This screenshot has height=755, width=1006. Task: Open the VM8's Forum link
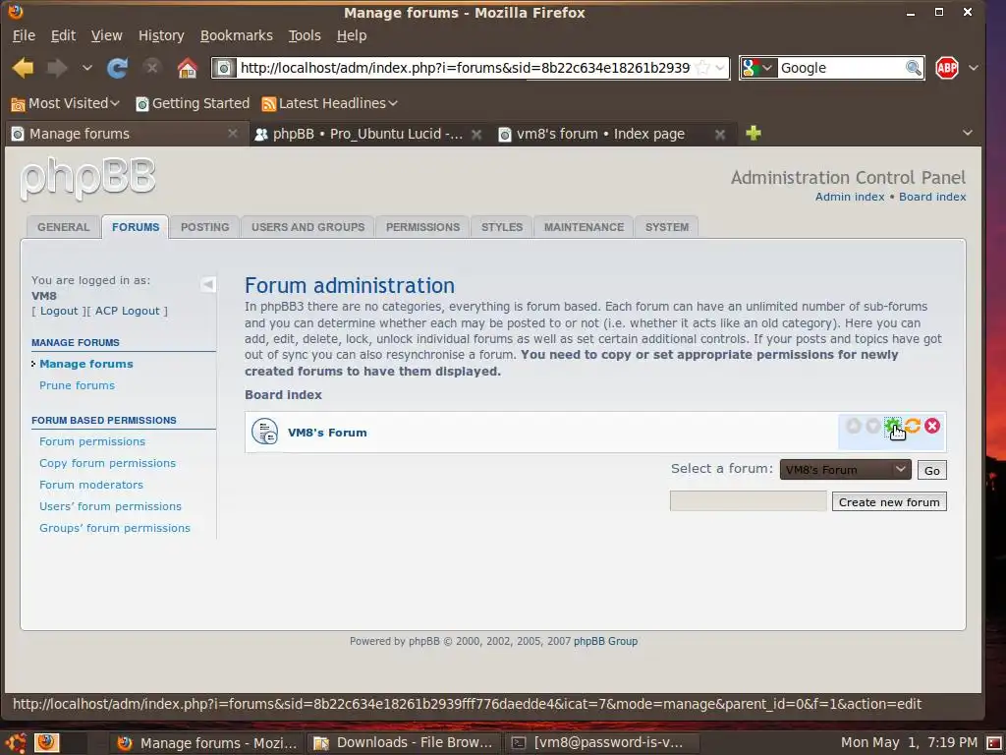[327, 433]
